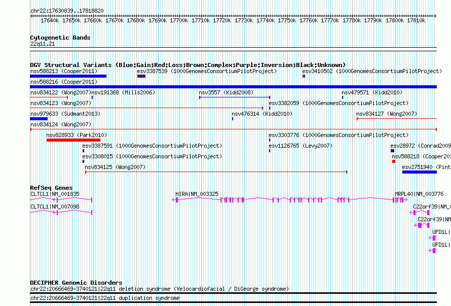Image resolution: width=451 pixels, height=306 pixels.
Task: Click the 17700k ruler tick label
Action: tap(179, 20)
